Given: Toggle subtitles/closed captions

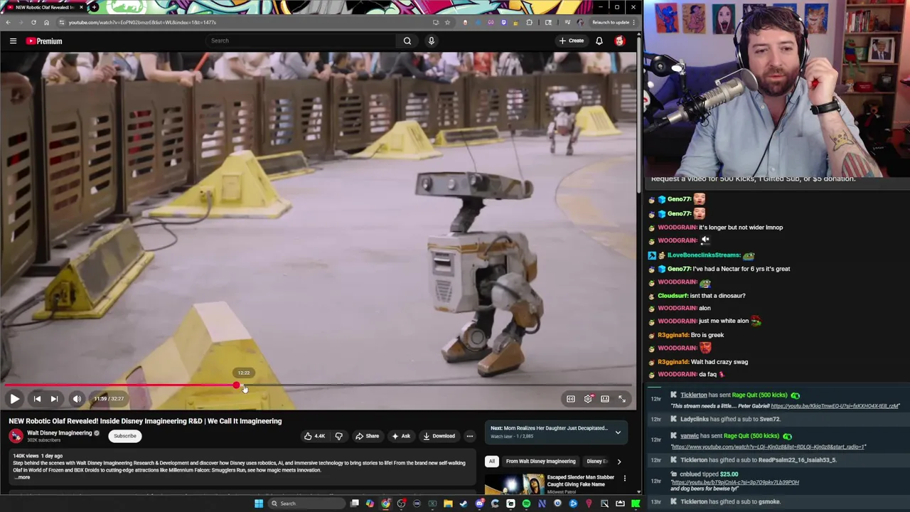Looking at the screenshot, I should click(x=570, y=399).
